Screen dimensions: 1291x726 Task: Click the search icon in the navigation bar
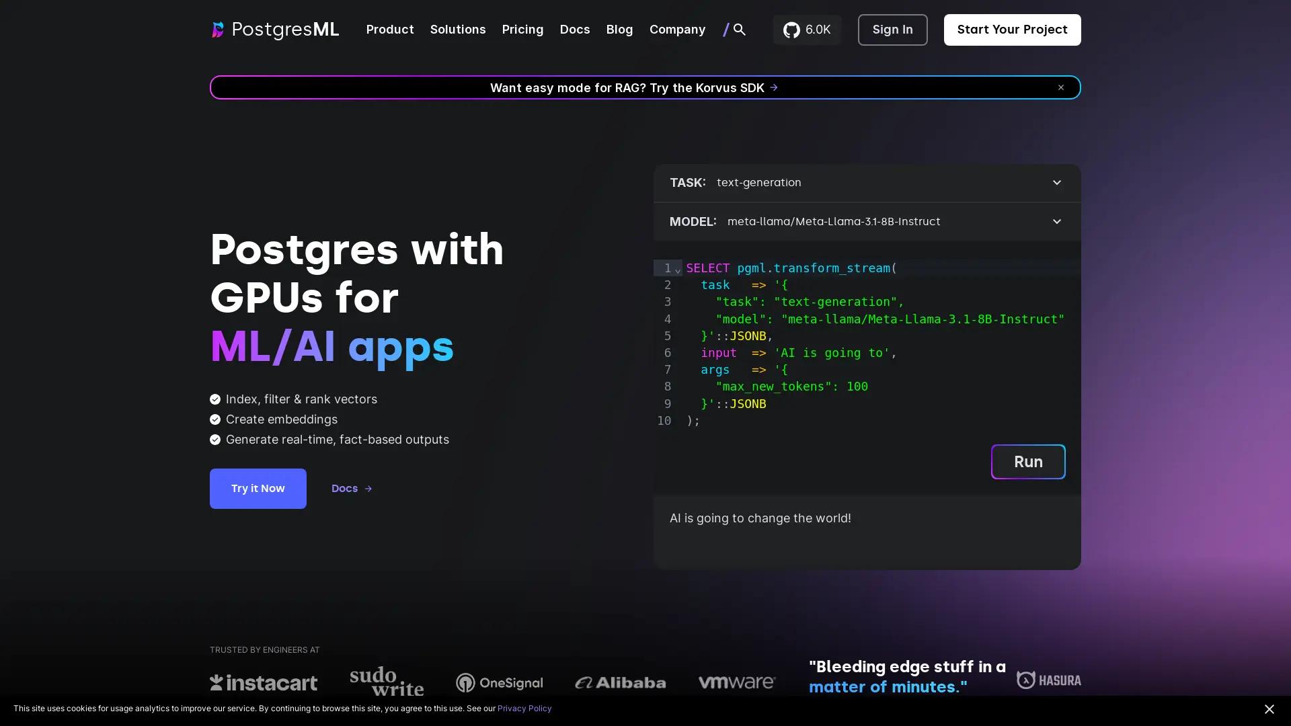(x=740, y=30)
